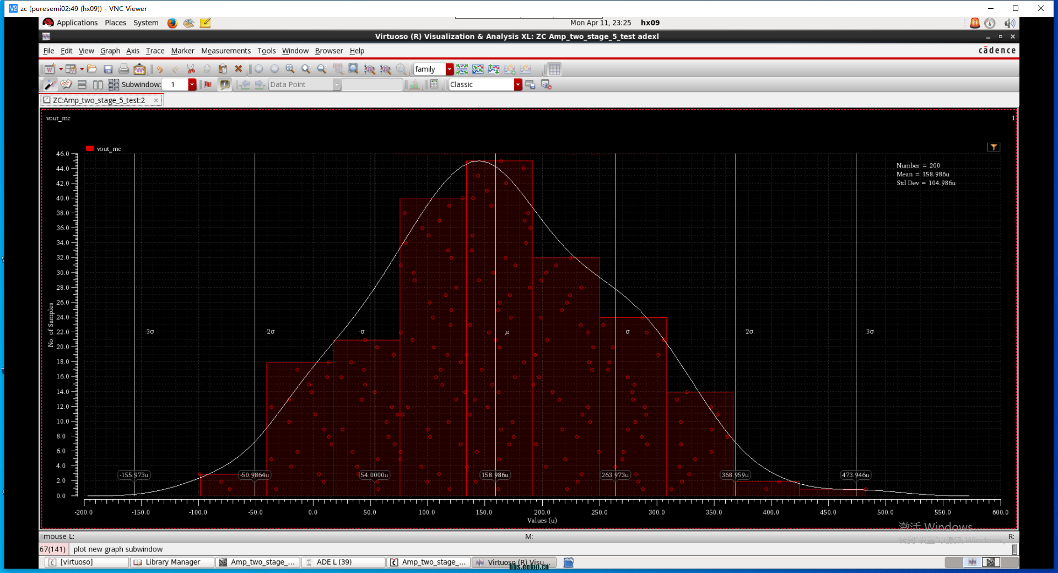The height and width of the screenshot is (573, 1058).
Task: Switch to the ADE L (39) taskbar window
Action: (x=343, y=562)
